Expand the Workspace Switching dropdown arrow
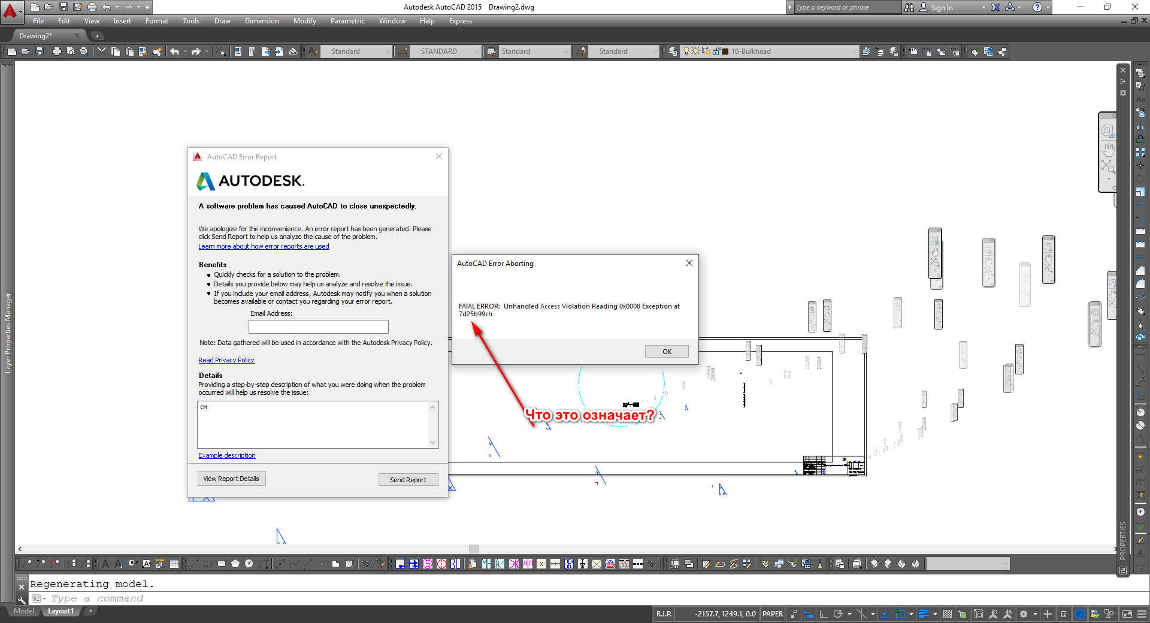The height and width of the screenshot is (623, 1150). 1035,614
